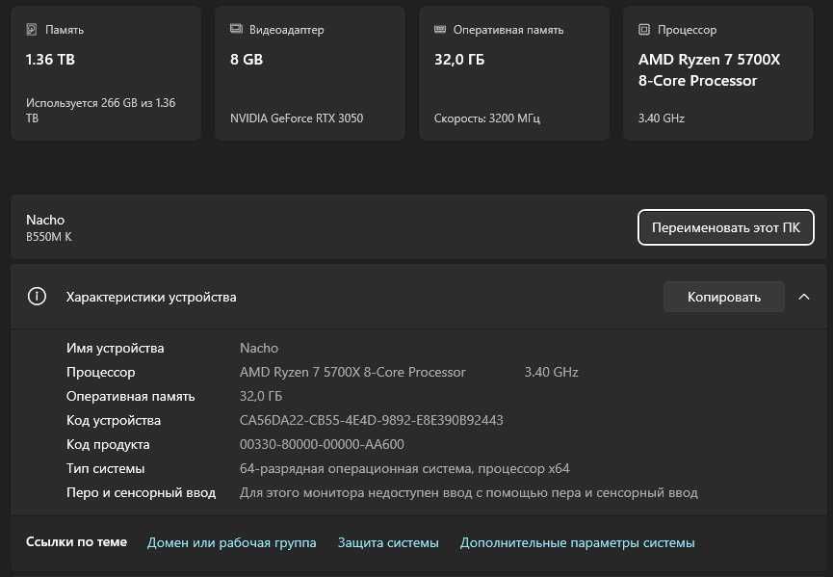Select the Nacho PC name header
The width and height of the screenshot is (833, 577).
(x=45, y=220)
